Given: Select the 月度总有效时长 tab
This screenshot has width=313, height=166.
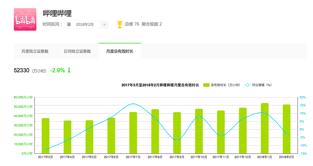Looking at the screenshot, I should pos(120,51).
